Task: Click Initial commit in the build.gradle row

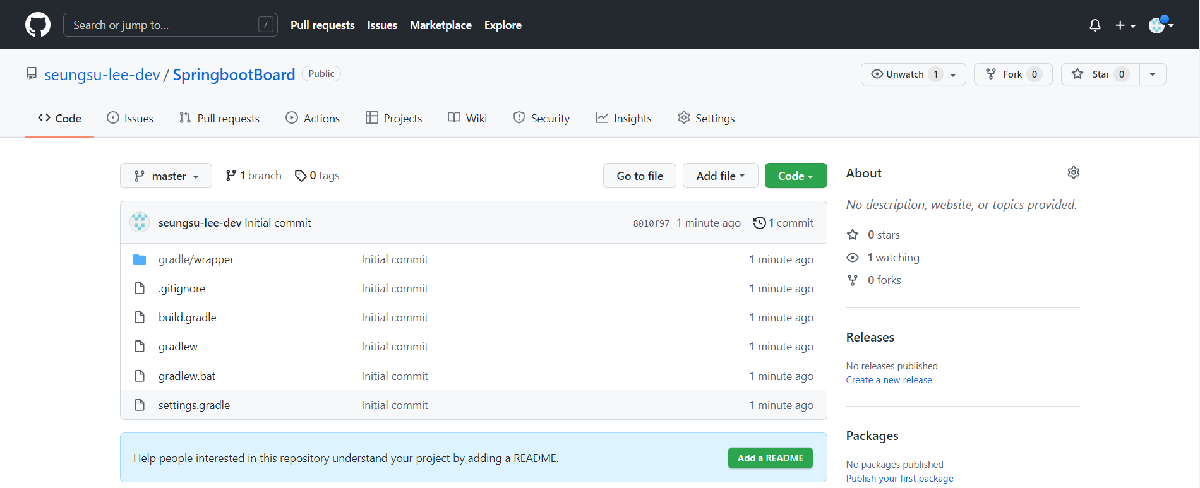Action: coord(395,318)
